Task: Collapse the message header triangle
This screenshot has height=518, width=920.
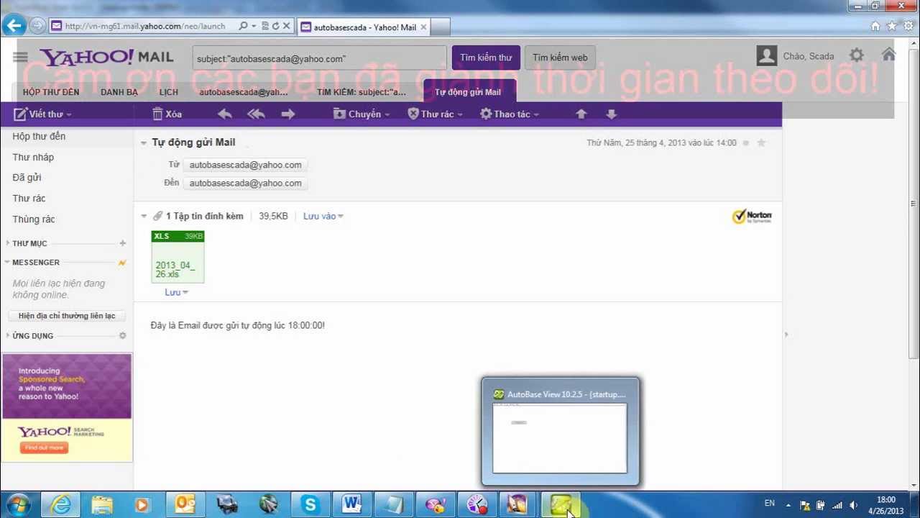Action: click(144, 143)
